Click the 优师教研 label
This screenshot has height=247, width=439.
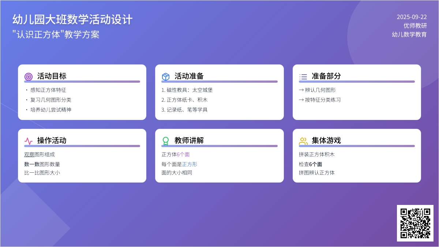(x=415, y=26)
